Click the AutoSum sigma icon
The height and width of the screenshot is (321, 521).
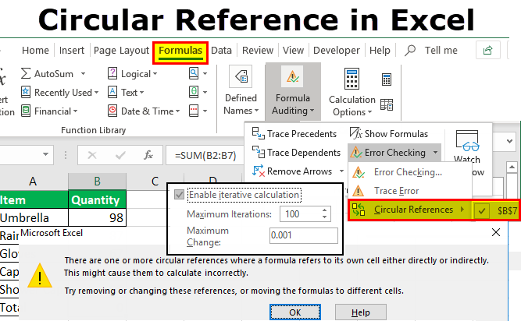point(26,73)
